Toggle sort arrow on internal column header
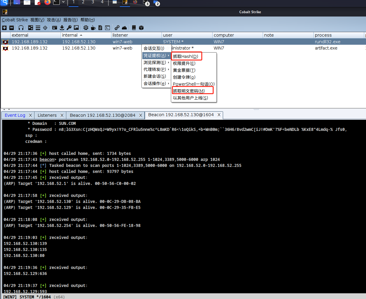 [x=81, y=35]
